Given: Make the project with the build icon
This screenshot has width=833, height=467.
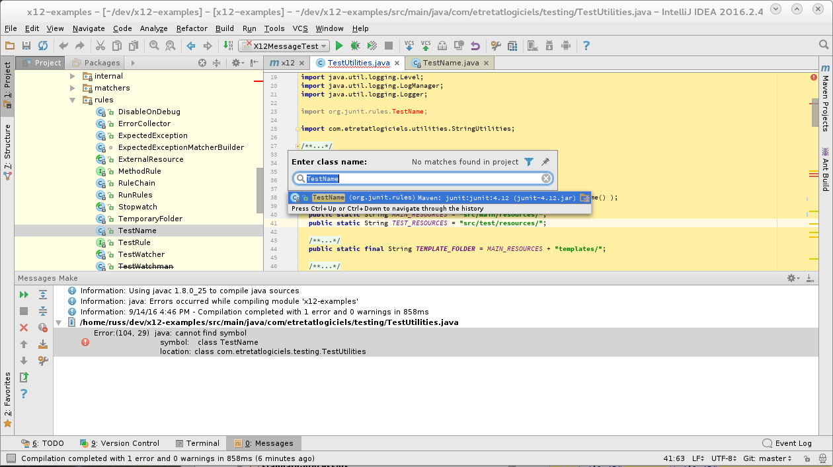Looking at the screenshot, I should click(x=228, y=46).
